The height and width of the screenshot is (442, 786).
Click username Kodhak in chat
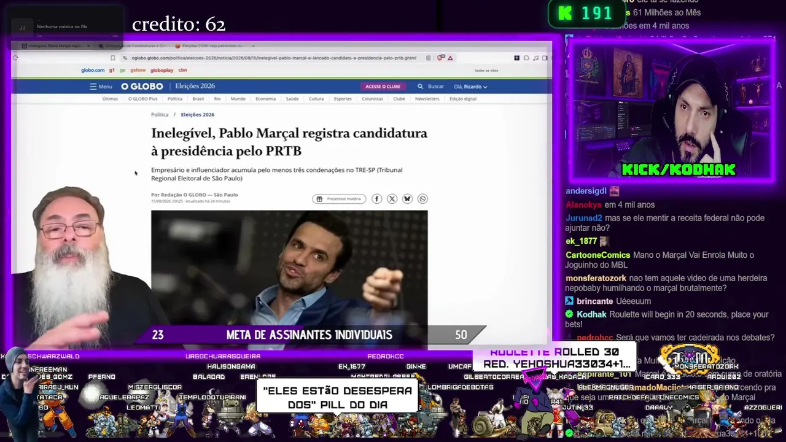click(591, 314)
